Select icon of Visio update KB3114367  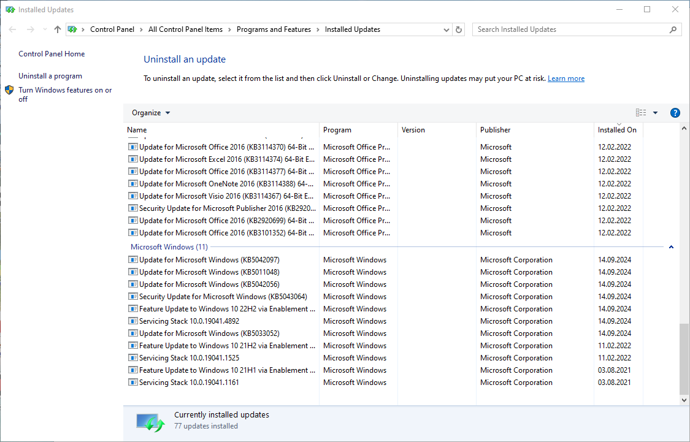(x=133, y=196)
